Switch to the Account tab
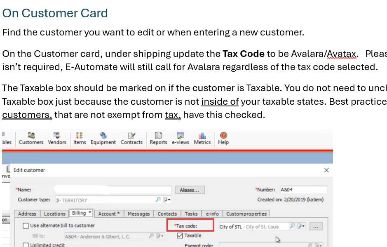 click(x=109, y=214)
